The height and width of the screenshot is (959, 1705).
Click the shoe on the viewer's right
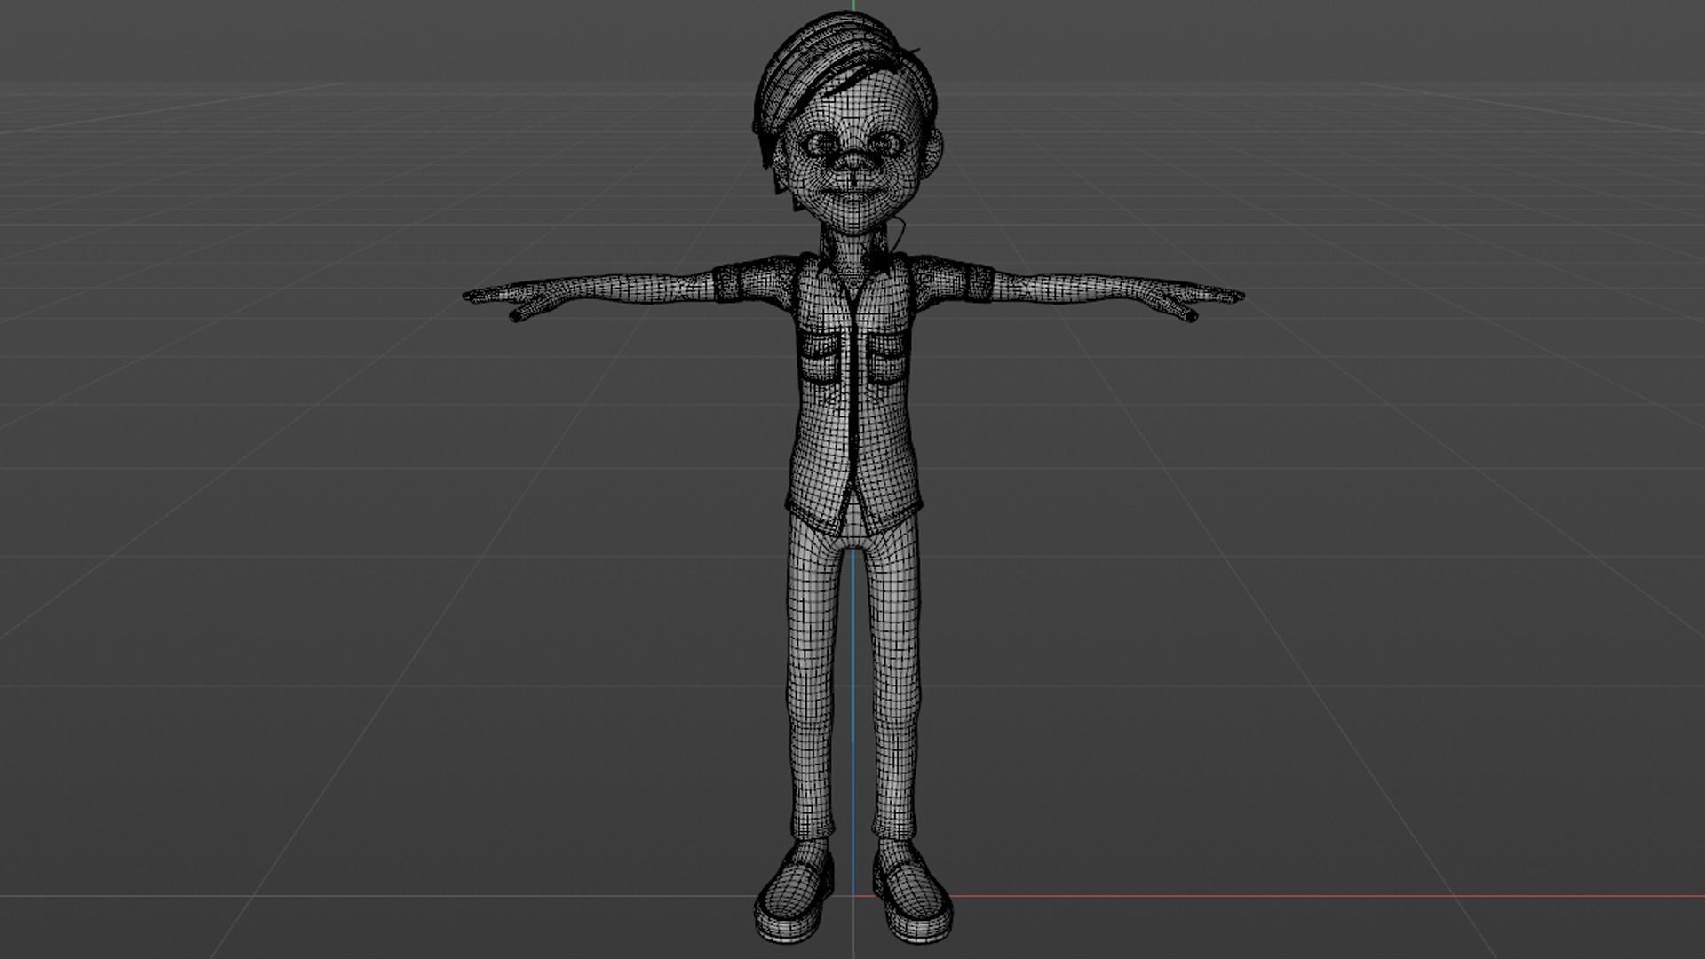(913, 894)
